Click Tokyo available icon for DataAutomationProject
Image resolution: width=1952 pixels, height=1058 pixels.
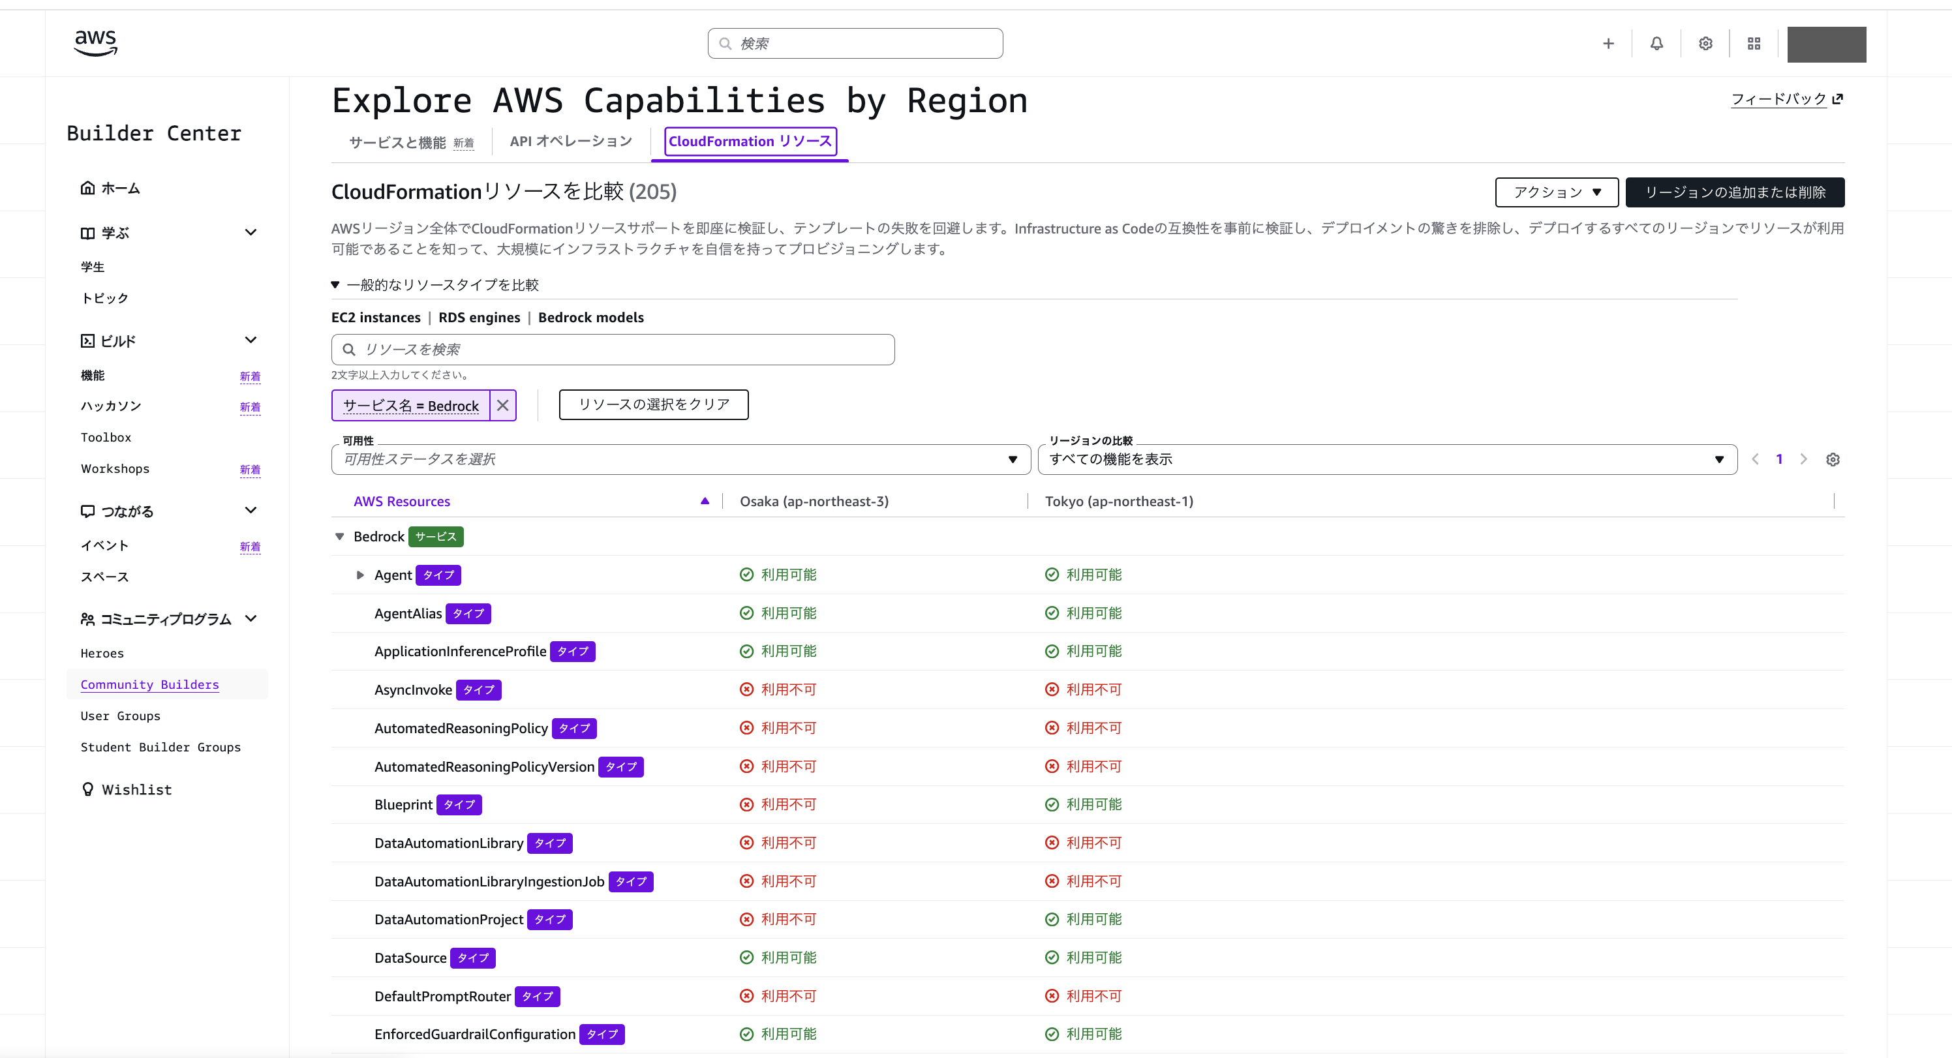[1052, 919]
